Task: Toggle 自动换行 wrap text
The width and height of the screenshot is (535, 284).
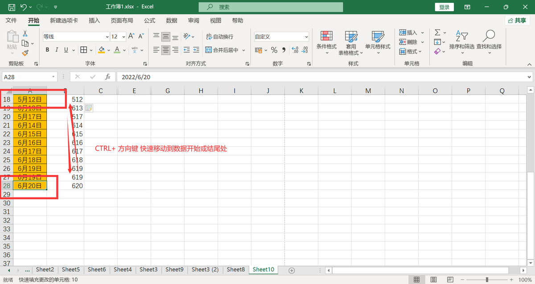Action: point(220,37)
